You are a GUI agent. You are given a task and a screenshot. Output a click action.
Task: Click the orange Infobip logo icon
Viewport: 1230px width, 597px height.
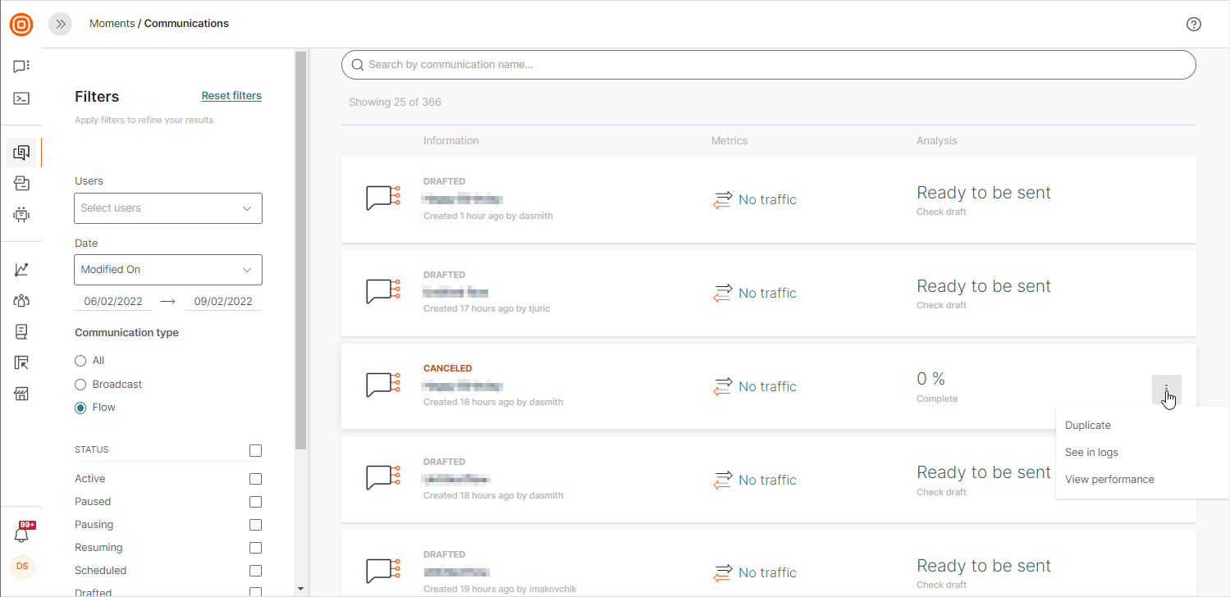tap(21, 25)
